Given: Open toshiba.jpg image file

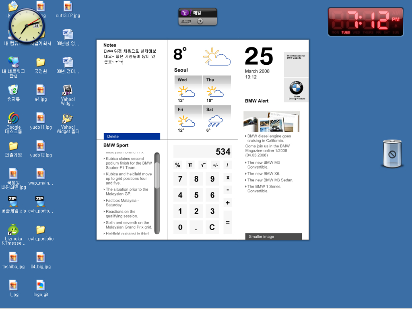Looking at the screenshot, I should [13, 260].
